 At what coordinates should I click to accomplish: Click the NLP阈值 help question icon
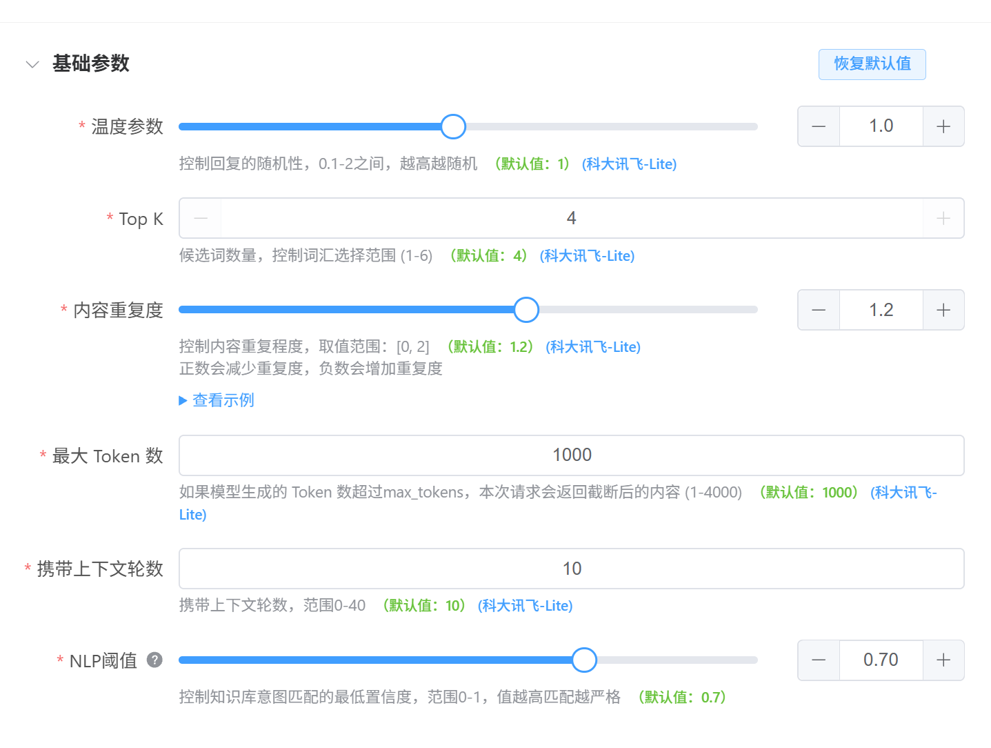[155, 660]
